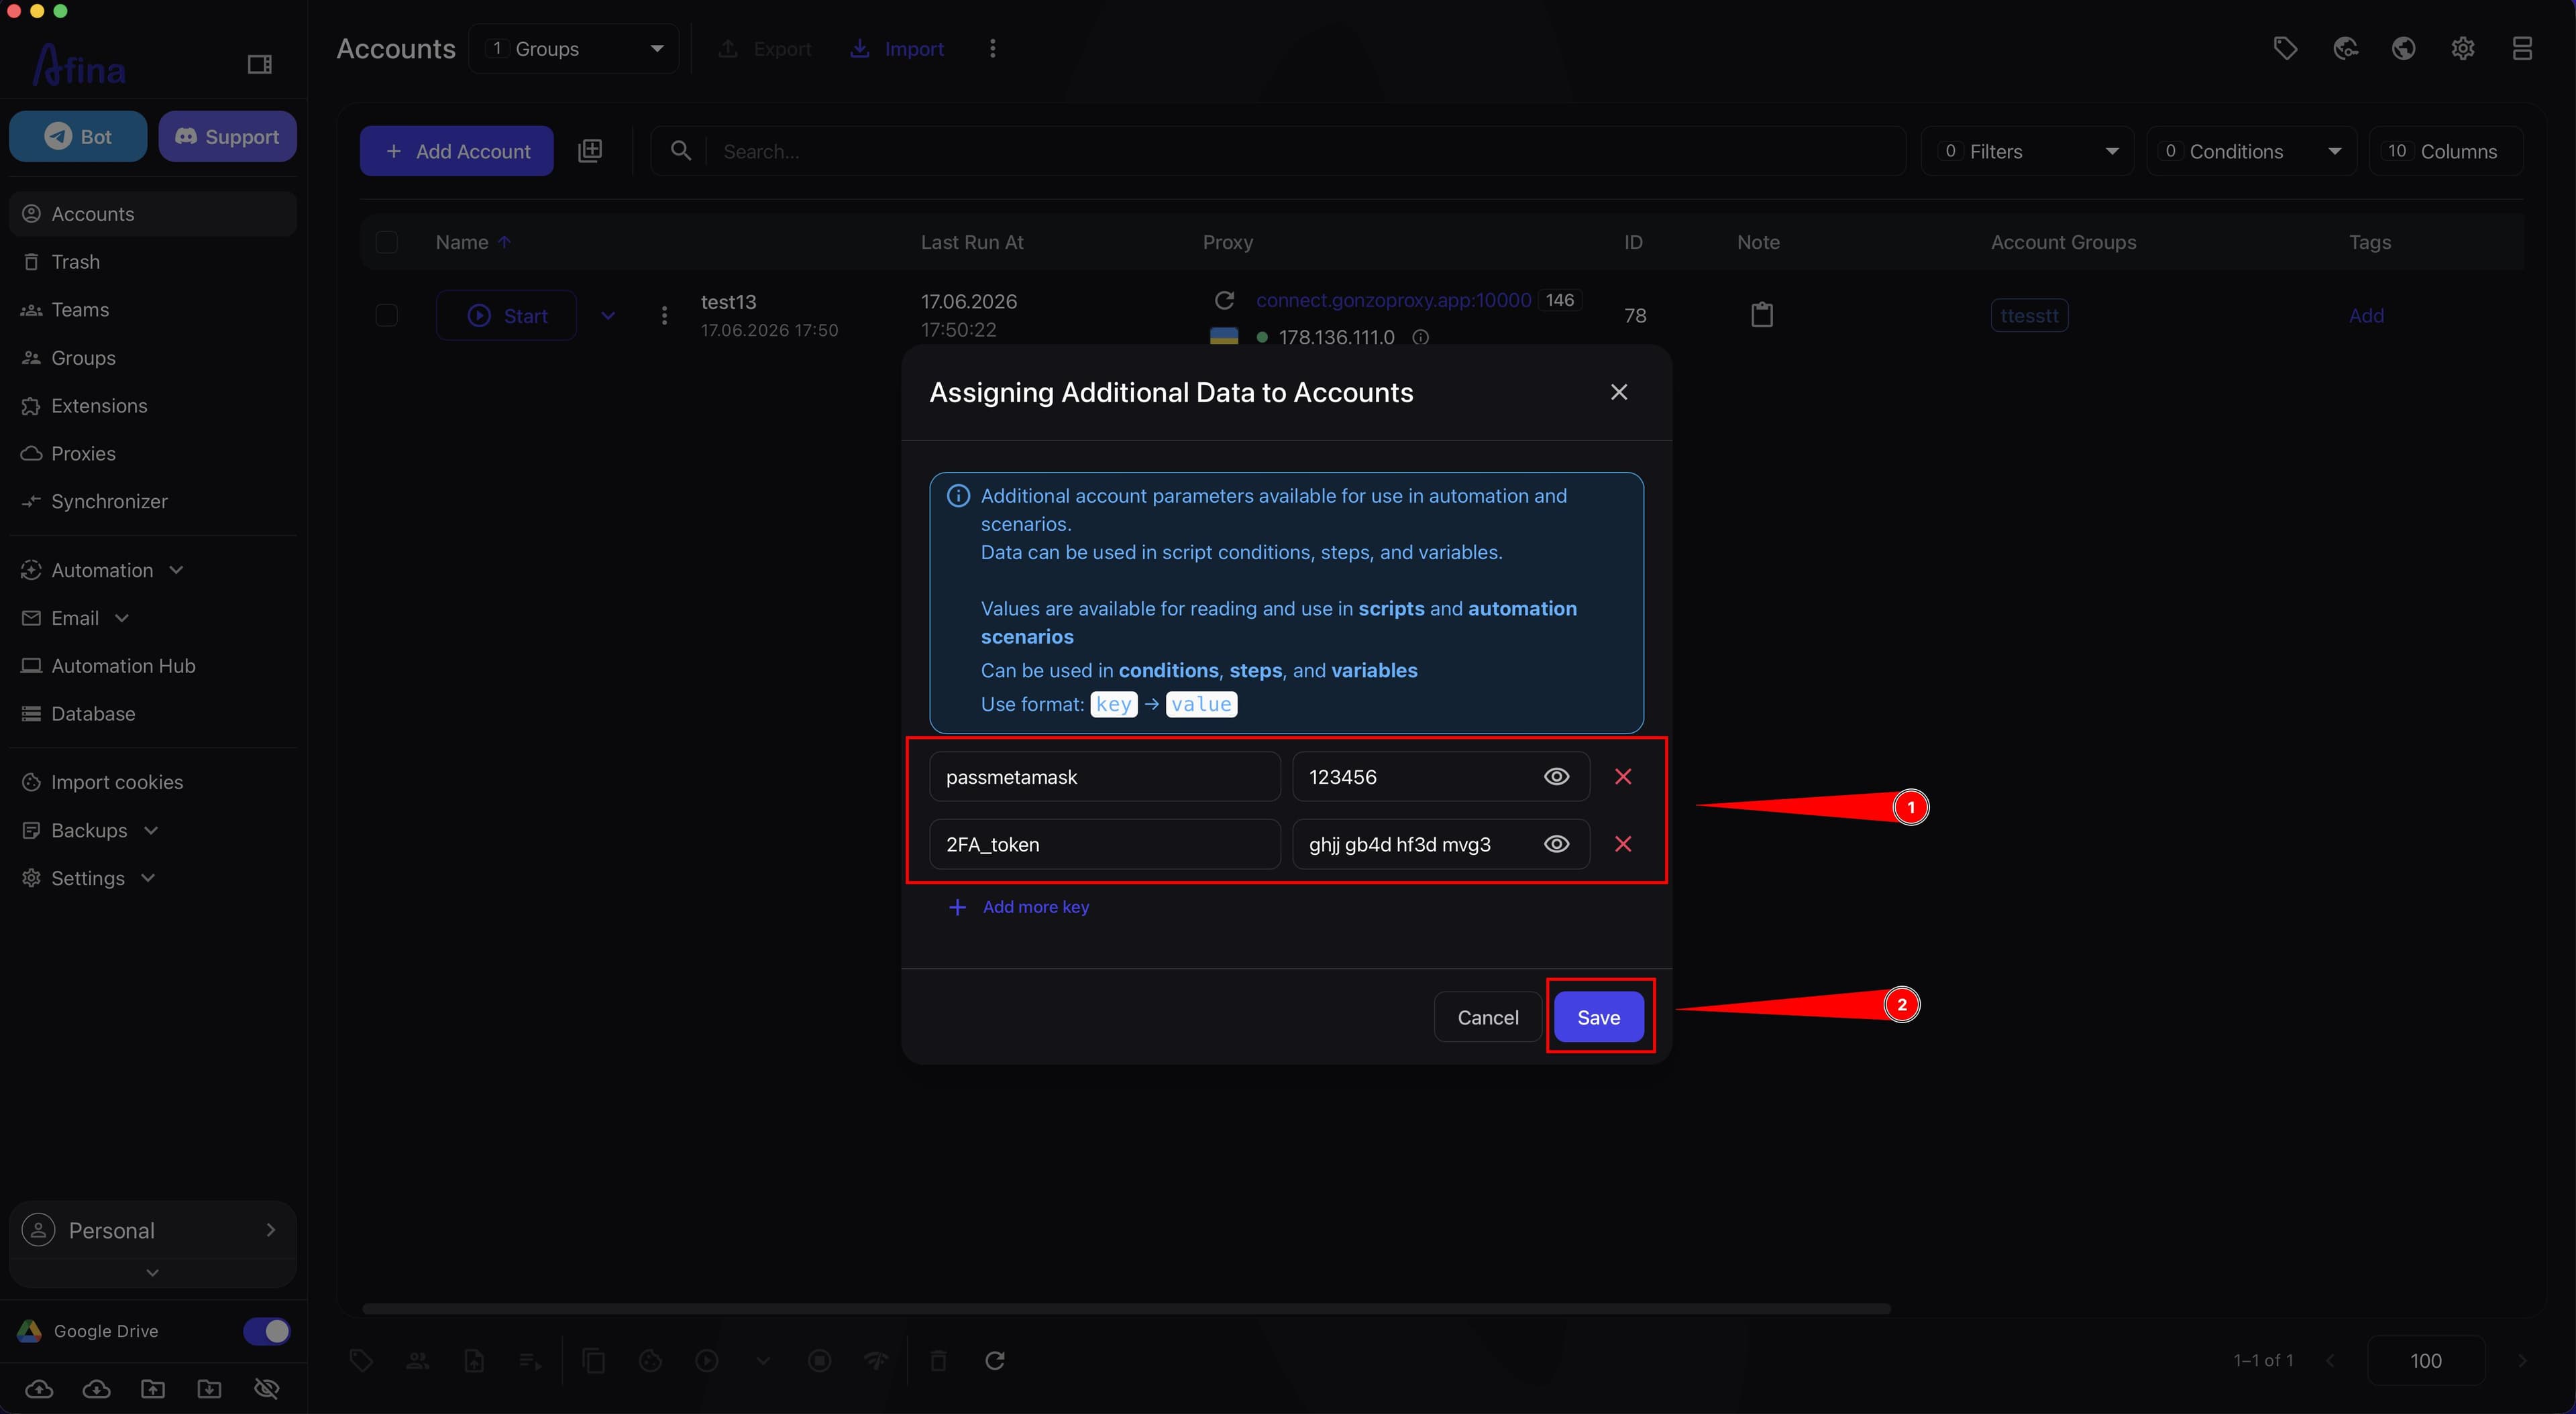This screenshot has width=2576, height=1414.
Task: Delete the passmetamask key row
Action: [1623, 776]
